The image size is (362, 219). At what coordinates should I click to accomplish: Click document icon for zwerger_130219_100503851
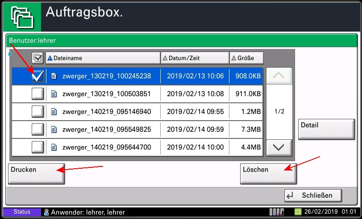(54, 94)
